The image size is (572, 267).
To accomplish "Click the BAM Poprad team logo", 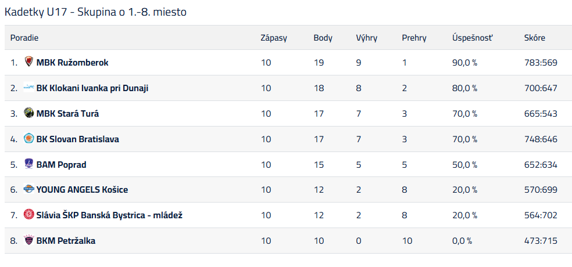I will (29, 164).
